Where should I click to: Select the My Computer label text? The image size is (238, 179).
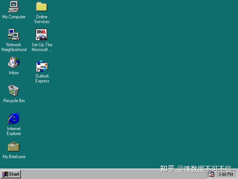(x=14, y=17)
